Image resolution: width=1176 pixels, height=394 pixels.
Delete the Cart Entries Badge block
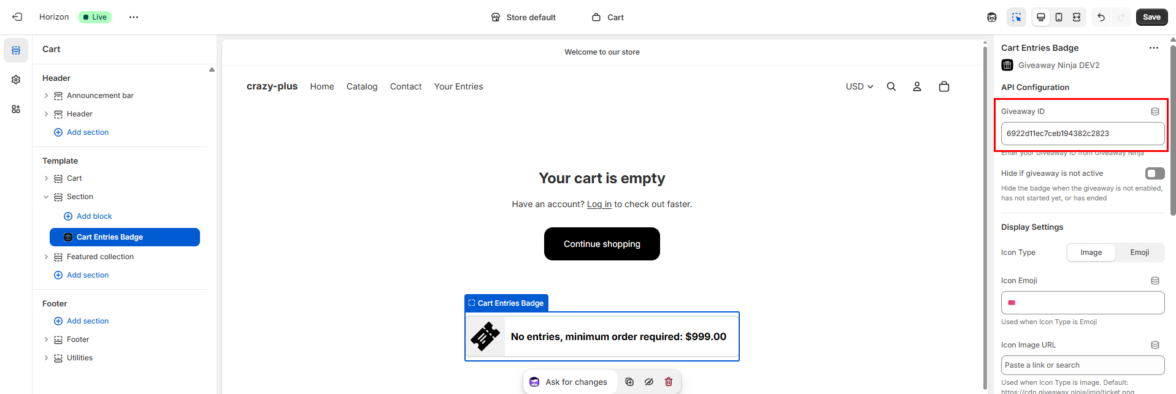pos(669,382)
